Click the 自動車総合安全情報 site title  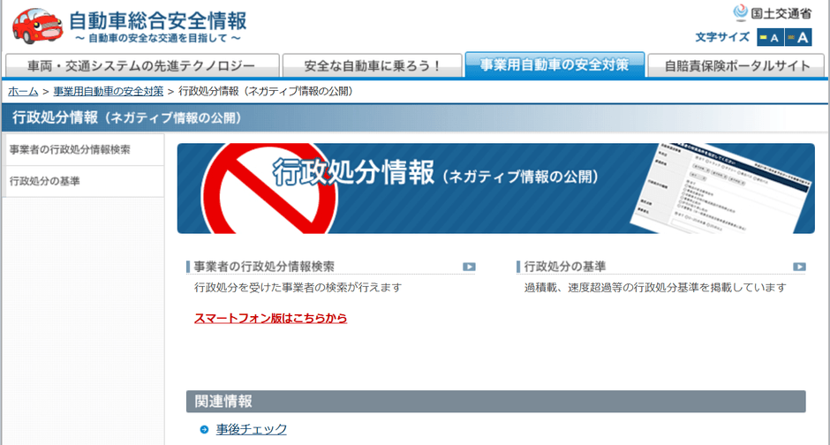tap(158, 21)
